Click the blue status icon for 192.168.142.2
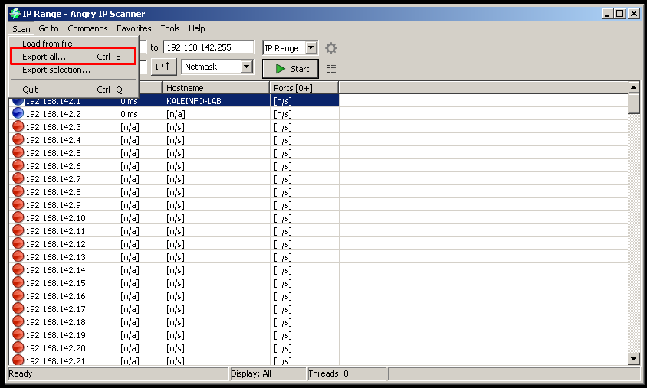The height and width of the screenshot is (388, 647). pos(18,113)
